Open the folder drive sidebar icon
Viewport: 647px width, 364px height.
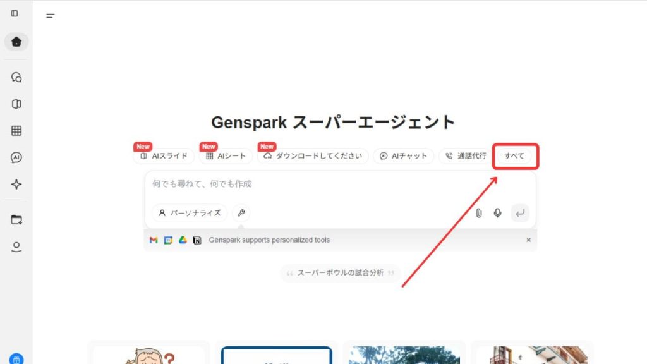click(16, 219)
